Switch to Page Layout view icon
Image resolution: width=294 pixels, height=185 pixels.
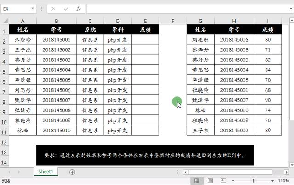(x=210, y=181)
